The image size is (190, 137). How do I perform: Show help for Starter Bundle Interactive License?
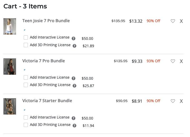[73, 118]
